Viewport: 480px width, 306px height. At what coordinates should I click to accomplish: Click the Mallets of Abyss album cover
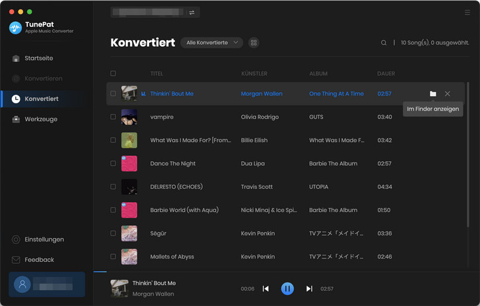(129, 257)
